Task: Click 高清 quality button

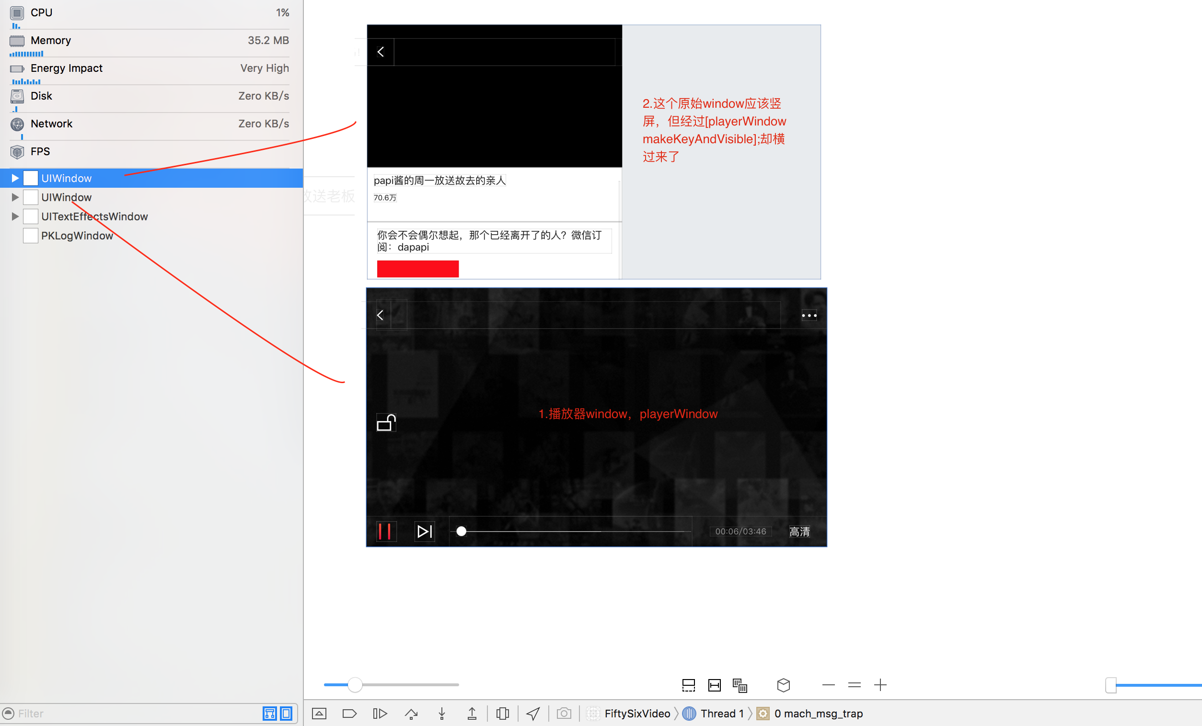Action: tap(799, 532)
